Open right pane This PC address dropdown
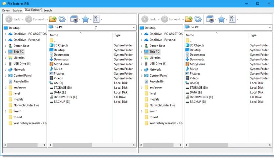 point(270,28)
